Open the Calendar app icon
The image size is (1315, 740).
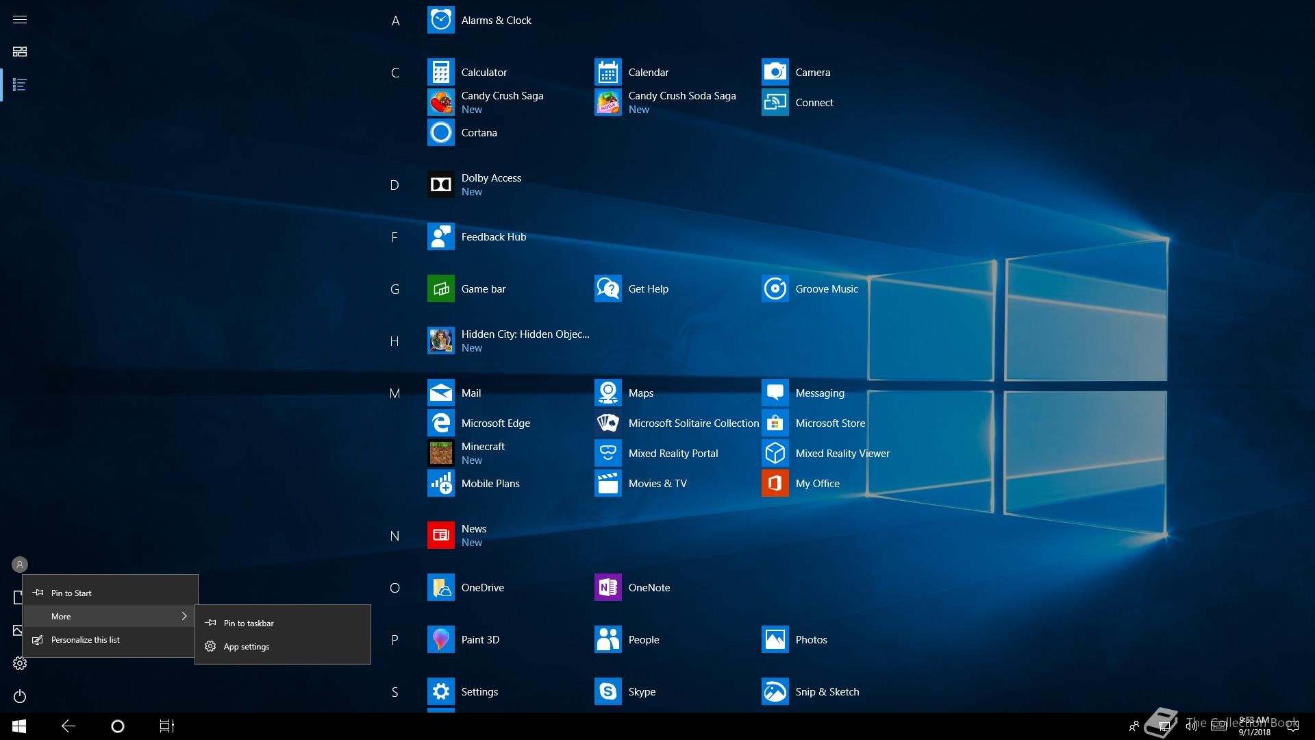coord(608,73)
